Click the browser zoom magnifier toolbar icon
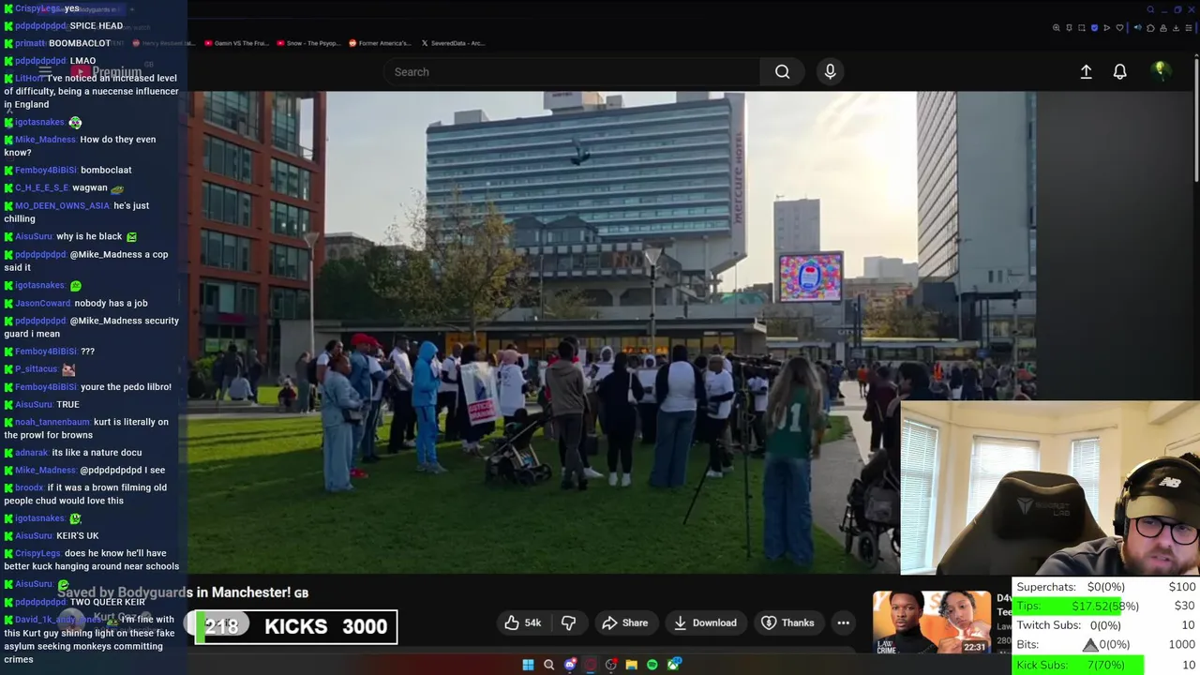The image size is (1200, 675). pyautogui.click(x=1056, y=27)
